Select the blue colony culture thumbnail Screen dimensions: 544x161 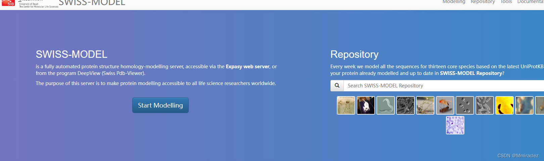coord(524,106)
